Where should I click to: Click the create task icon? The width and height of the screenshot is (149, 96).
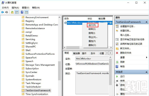point(117,31)
